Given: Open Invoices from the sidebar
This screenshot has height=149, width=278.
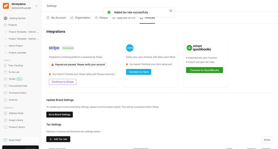Looking at the screenshot, I should [x=13, y=100].
